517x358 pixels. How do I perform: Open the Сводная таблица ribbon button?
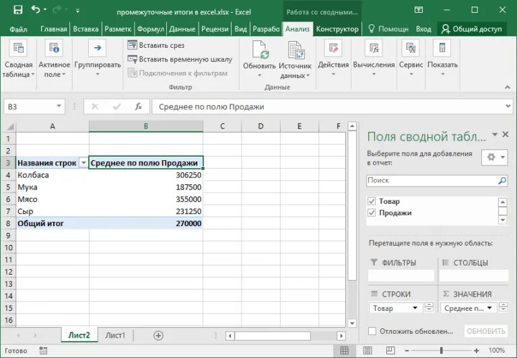point(18,59)
